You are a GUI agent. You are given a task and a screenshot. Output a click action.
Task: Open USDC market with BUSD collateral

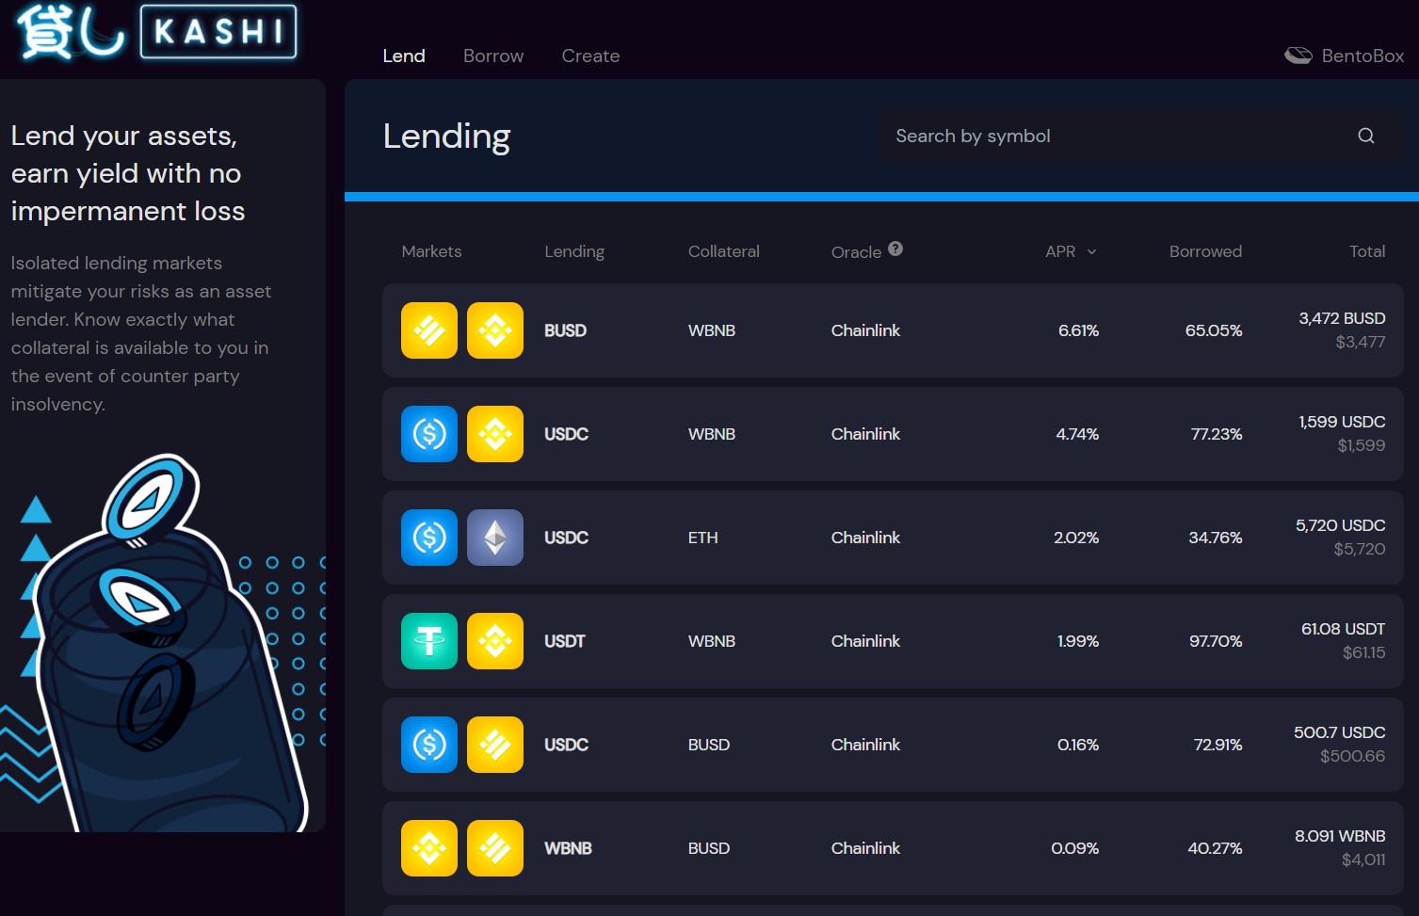(893, 745)
